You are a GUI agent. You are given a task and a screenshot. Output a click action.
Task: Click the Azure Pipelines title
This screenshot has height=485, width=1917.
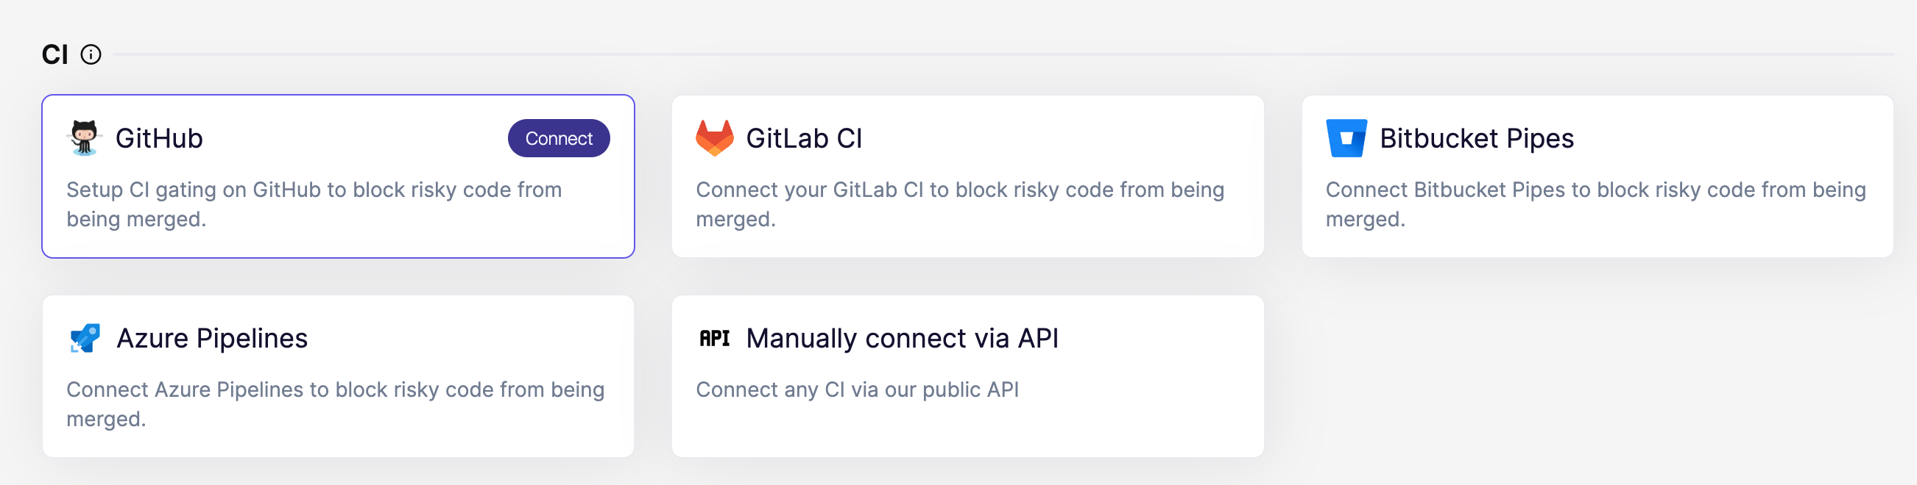click(213, 338)
